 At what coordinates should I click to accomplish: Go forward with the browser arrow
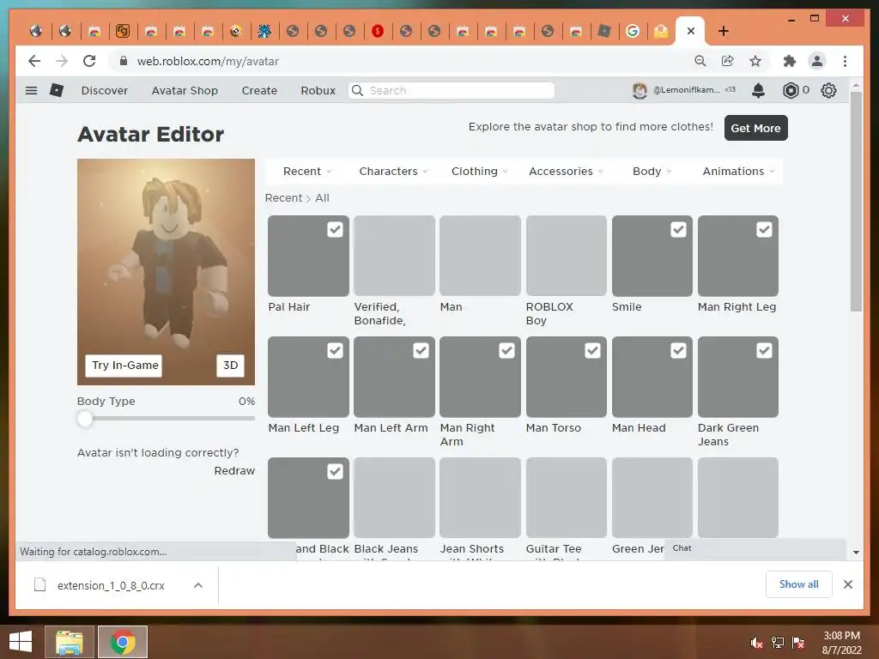62,61
